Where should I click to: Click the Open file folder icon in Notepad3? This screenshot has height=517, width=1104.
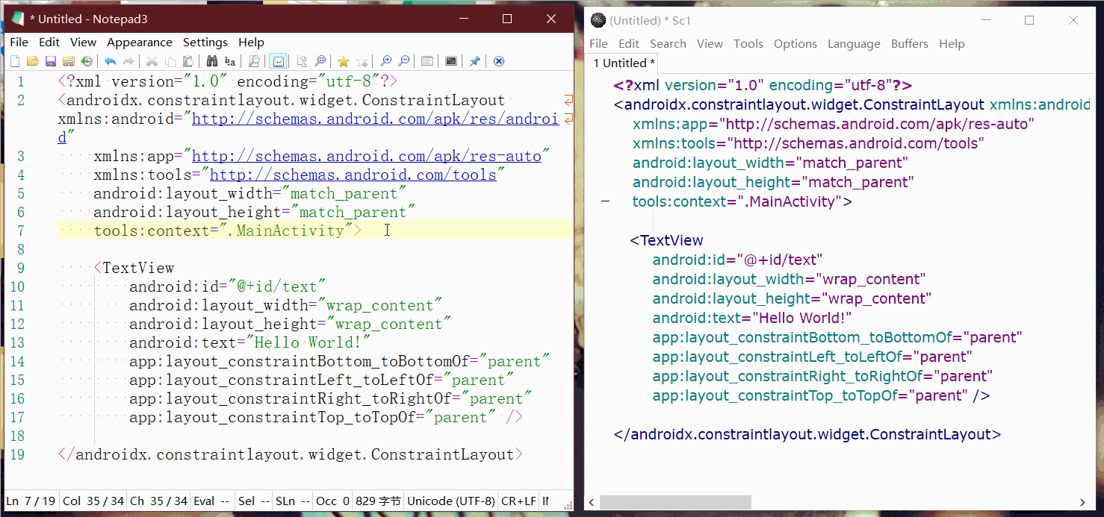[32, 61]
